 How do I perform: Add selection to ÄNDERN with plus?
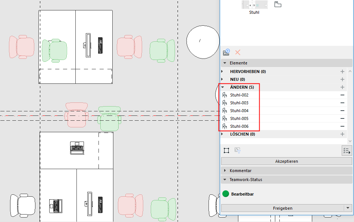pos(342,87)
